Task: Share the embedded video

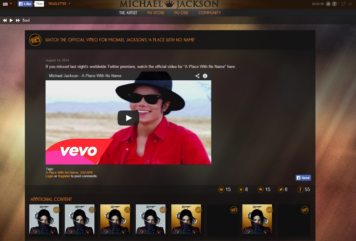Action: [197, 76]
